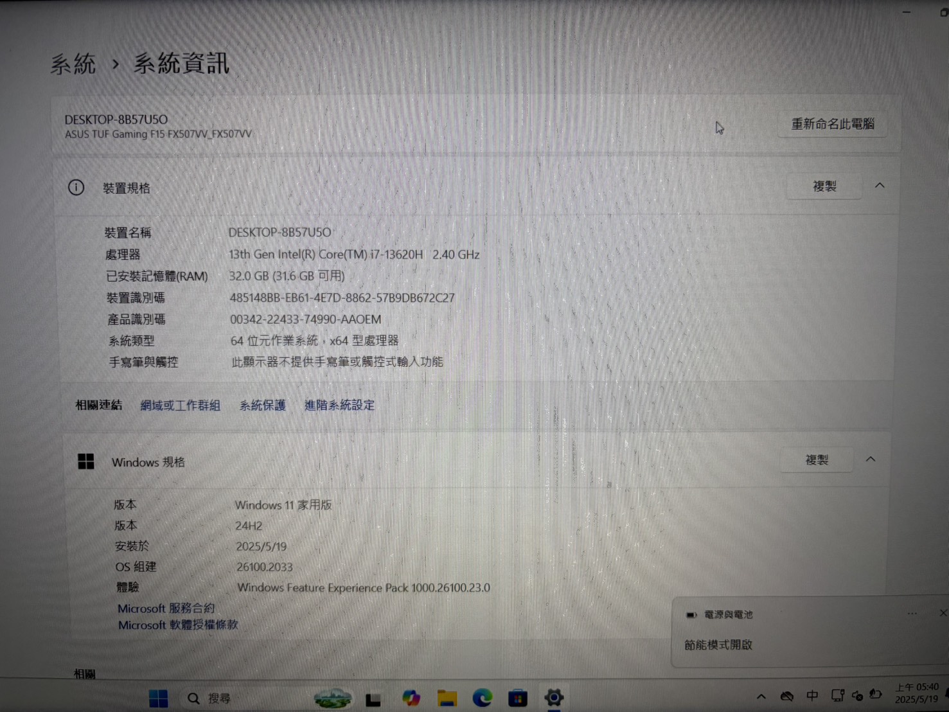
Task: Select the 64 位元作業系統 system type value
Action: point(315,341)
